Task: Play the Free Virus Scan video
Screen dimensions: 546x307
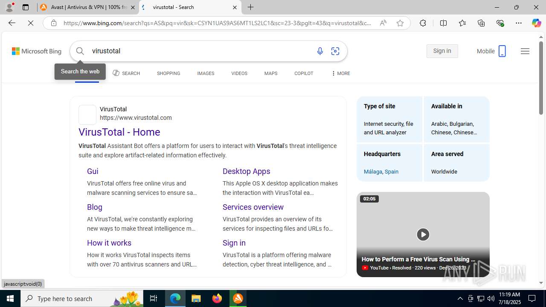Action: (x=423, y=235)
